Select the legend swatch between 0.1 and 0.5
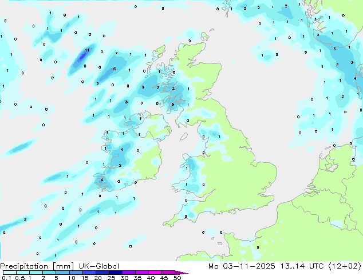363x280 pixels. tap(10, 273)
